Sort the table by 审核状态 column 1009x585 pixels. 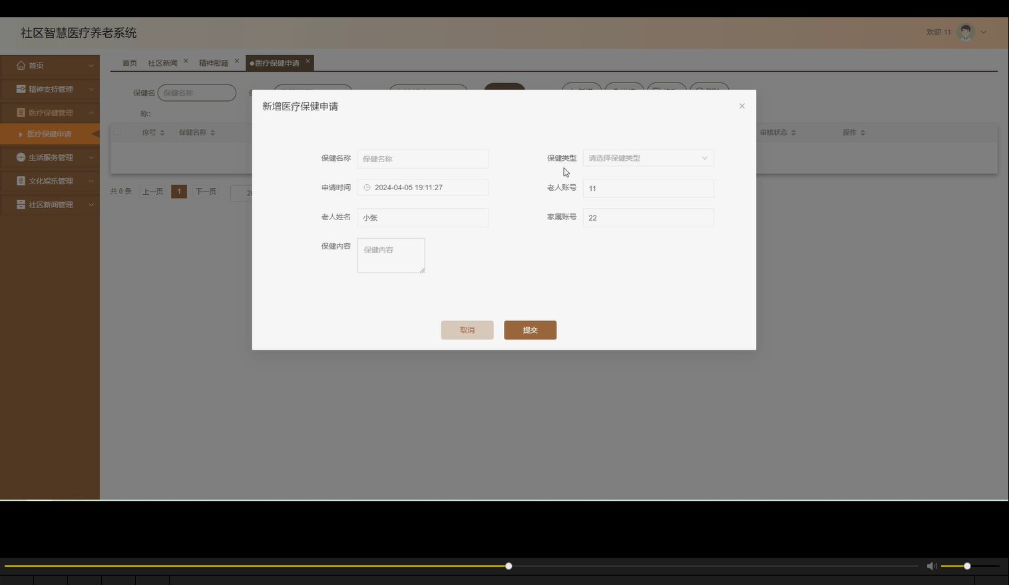coord(793,133)
